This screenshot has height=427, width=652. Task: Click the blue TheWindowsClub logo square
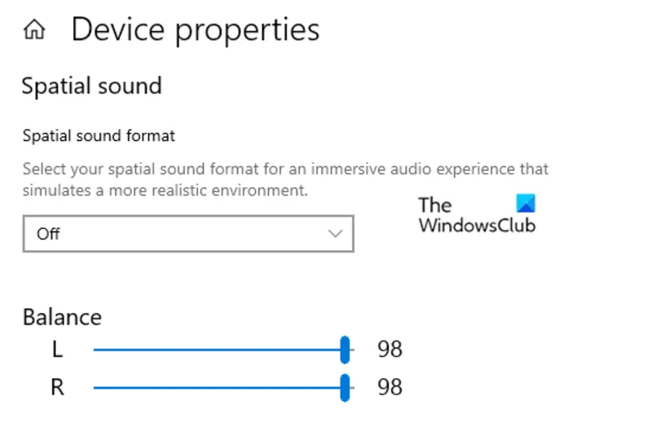click(526, 203)
